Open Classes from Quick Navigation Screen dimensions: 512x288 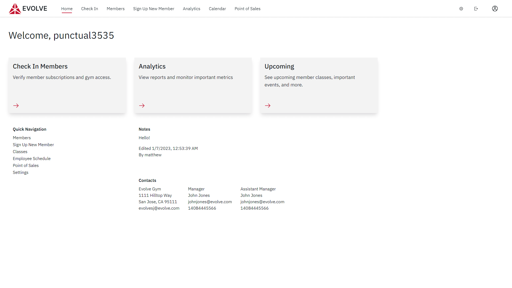click(x=20, y=151)
